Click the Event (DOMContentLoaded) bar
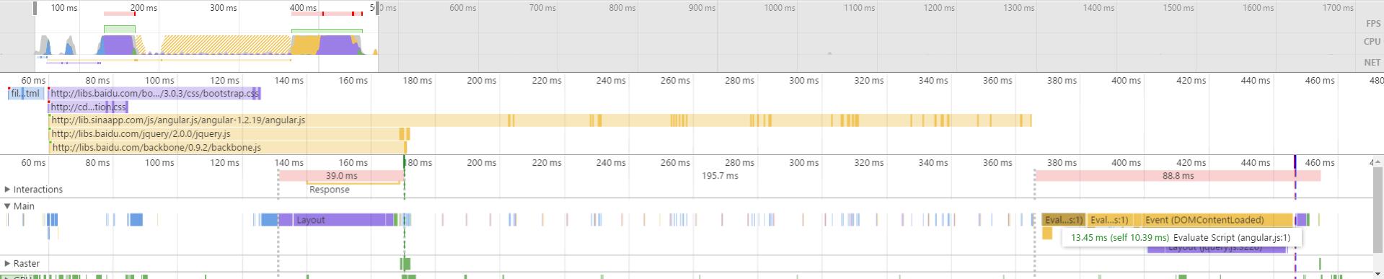The image size is (1384, 279). (1217, 220)
